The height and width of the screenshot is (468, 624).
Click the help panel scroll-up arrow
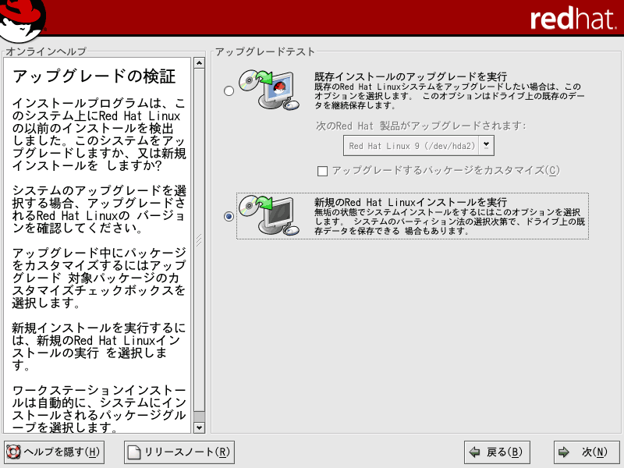199,63
